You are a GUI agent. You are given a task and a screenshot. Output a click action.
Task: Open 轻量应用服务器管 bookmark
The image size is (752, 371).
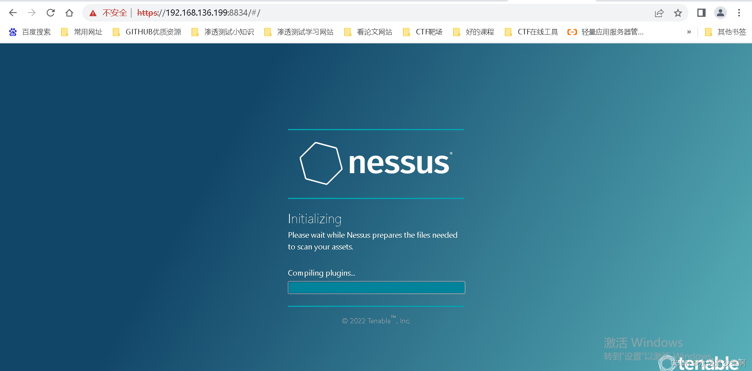(x=606, y=32)
